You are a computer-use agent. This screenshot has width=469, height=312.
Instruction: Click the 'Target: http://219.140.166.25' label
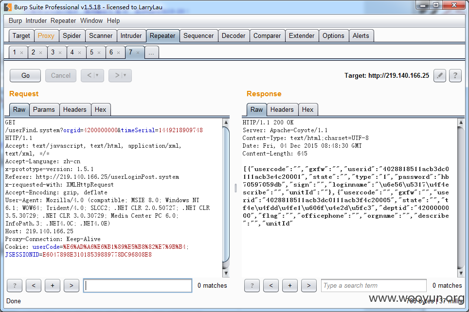pyautogui.click(x=387, y=76)
